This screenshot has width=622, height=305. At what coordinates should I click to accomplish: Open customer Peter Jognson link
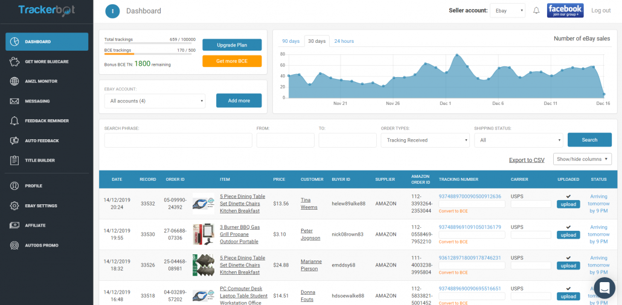point(310,234)
